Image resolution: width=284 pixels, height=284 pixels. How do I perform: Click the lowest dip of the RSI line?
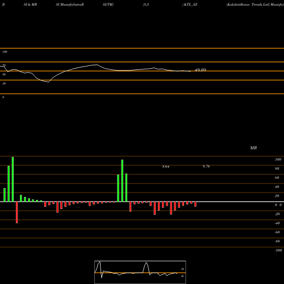(x=49, y=82)
